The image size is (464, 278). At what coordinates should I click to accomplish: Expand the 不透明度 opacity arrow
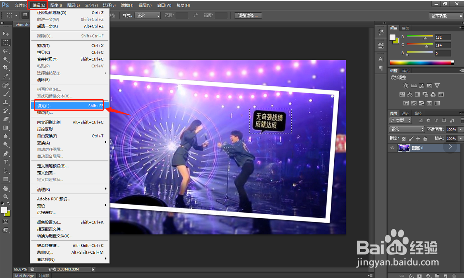pyautogui.click(x=460, y=129)
